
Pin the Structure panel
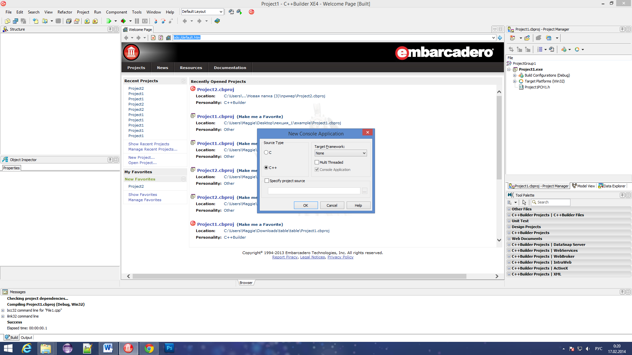(110, 29)
